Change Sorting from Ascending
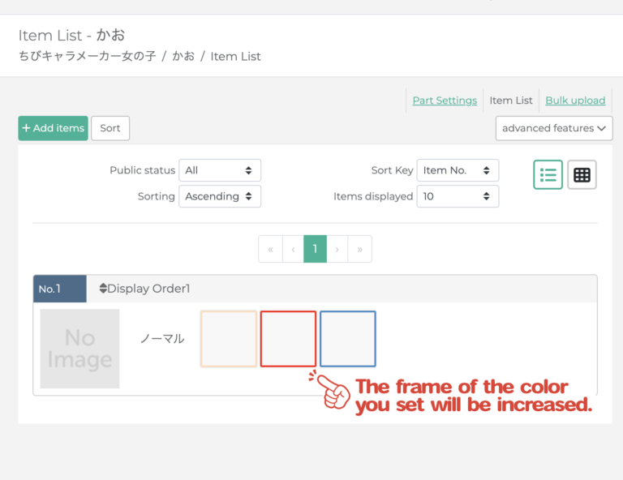This screenshot has height=480, width=623. (220, 196)
